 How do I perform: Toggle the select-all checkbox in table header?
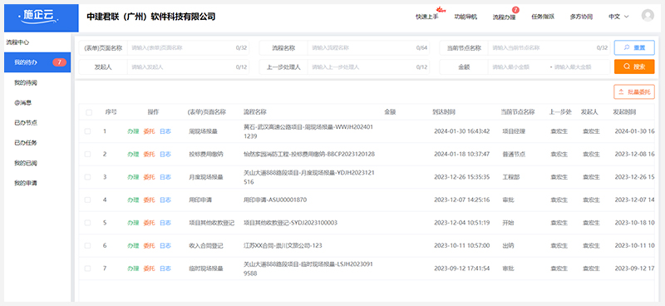pos(89,112)
